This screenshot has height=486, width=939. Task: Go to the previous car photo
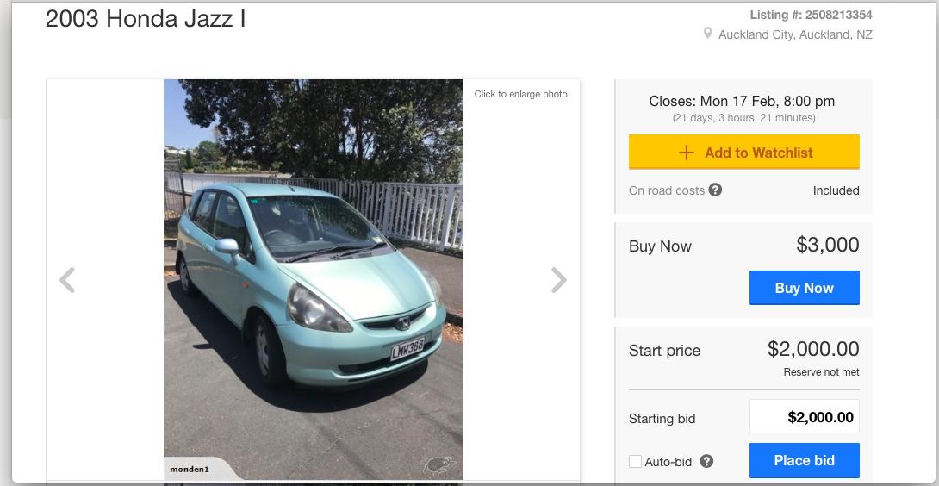(x=67, y=280)
